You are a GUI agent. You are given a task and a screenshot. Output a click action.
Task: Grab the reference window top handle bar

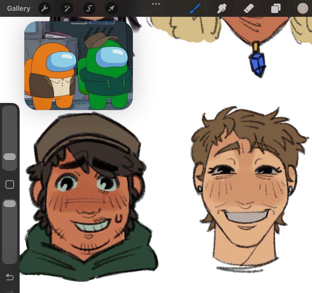pyautogui.click(x=79, y=23)
